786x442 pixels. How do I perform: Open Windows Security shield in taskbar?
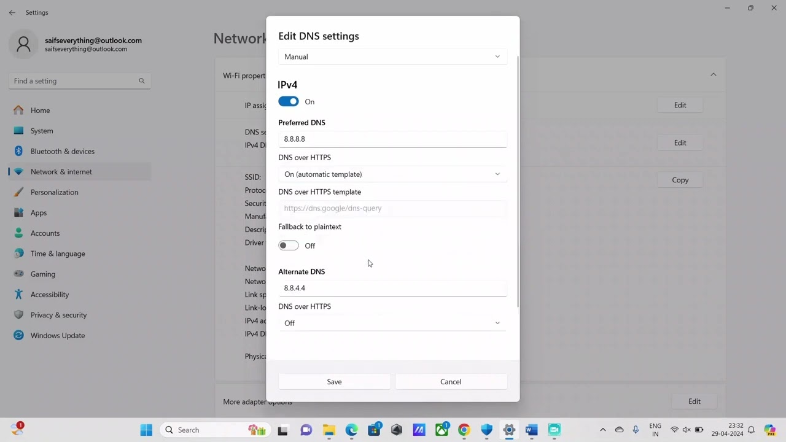click(x=486, y=430)
